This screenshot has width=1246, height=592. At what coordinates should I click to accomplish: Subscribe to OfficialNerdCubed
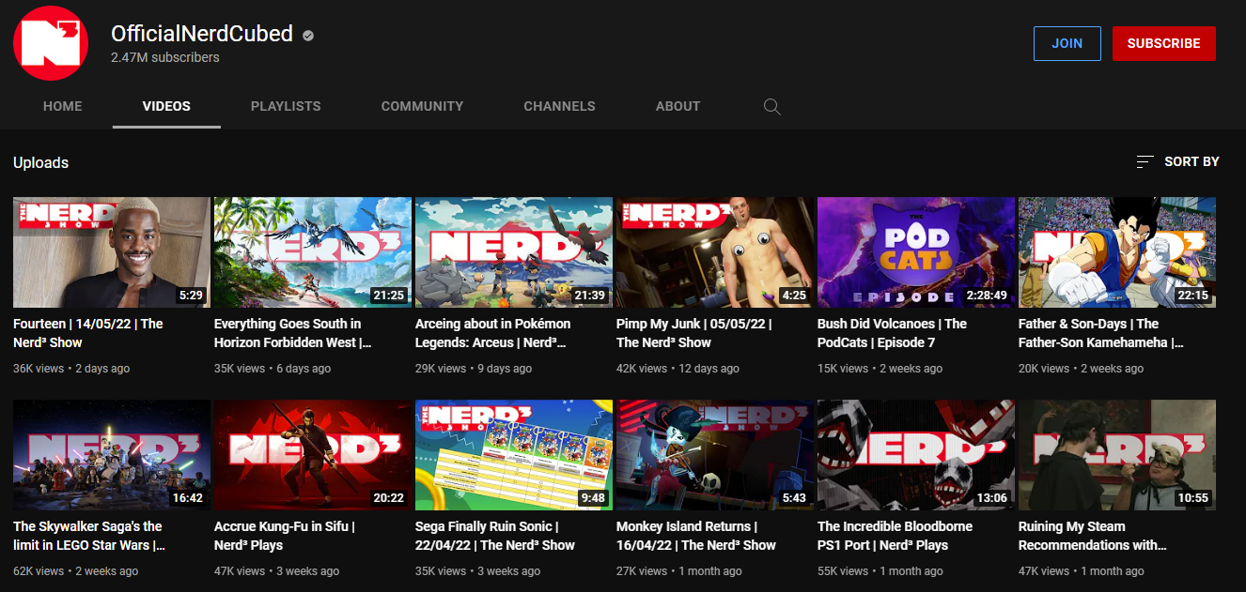coord(1163,43)
